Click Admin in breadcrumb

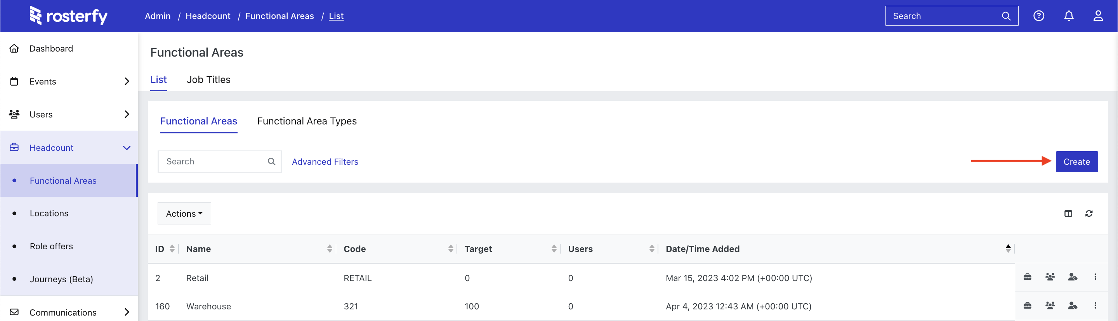coord(158,16)
